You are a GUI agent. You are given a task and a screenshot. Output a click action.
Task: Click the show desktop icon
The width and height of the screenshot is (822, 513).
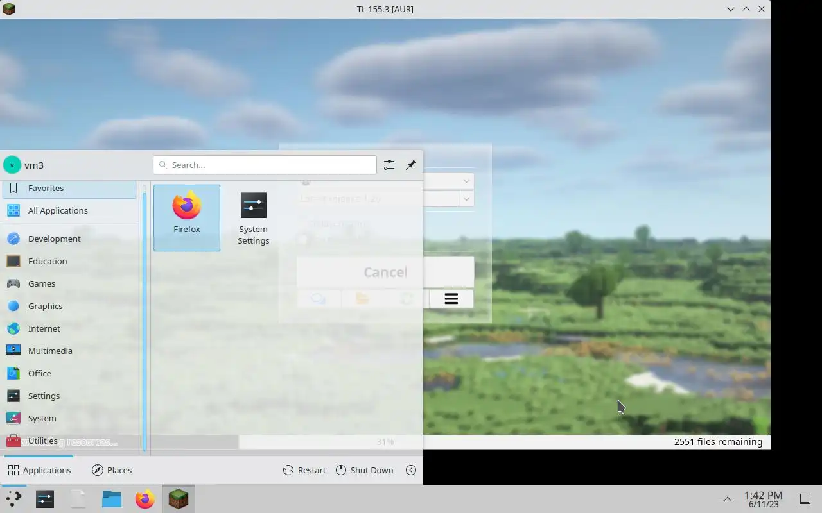805,499
